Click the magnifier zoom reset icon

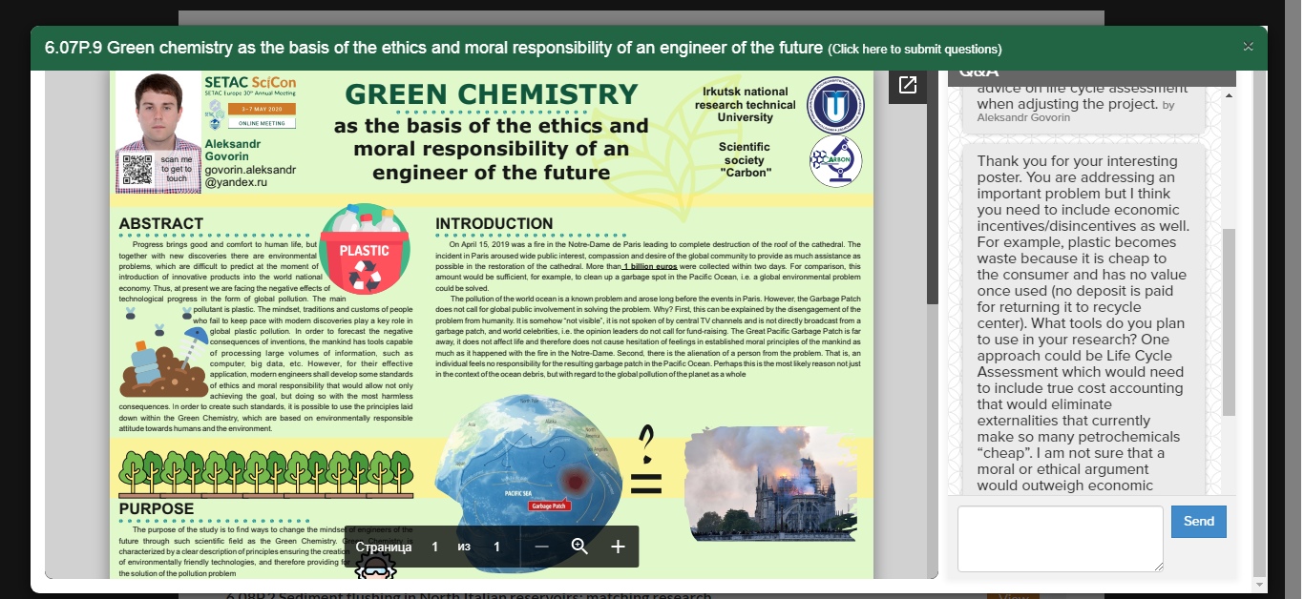click(x=579, y=547)
